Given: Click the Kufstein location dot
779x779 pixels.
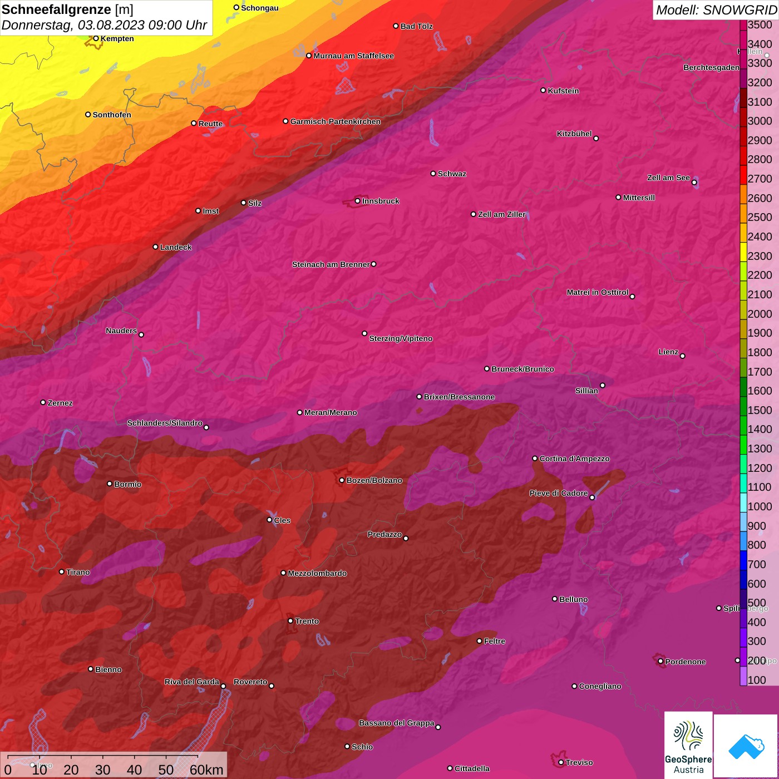Looking at the screenshot, I should click(543, 90).
